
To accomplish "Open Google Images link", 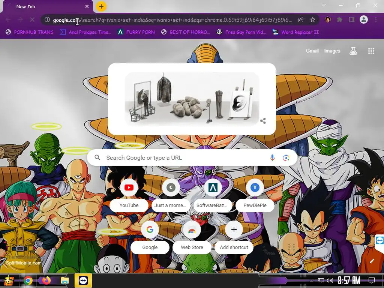I will point(332,51).
